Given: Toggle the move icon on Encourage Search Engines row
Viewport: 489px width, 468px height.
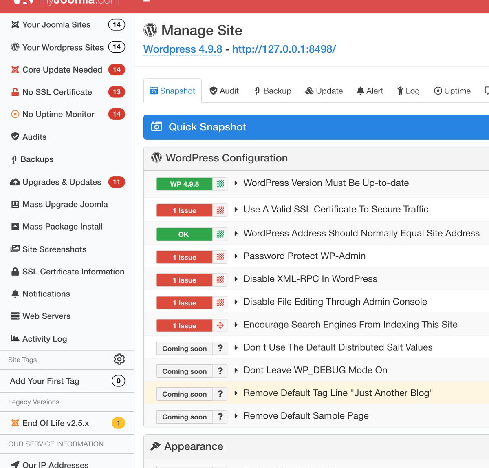Looking at the screenshot, I should [220, 325].
